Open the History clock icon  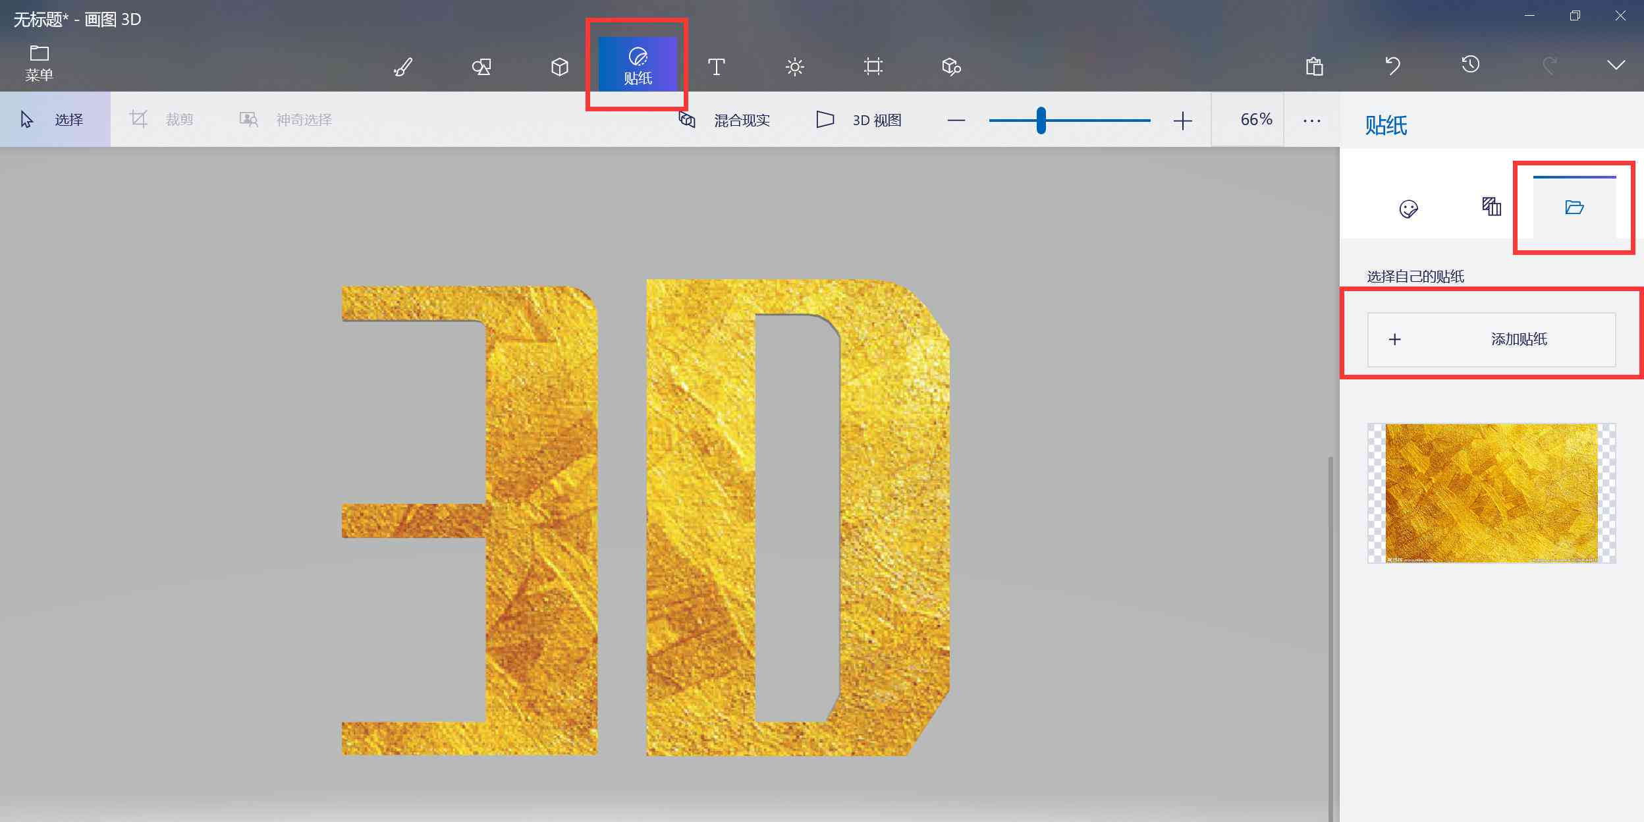pos(1471,65)
